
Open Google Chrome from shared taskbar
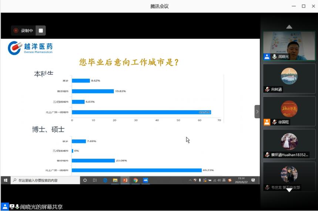click(x=135, y=180)
